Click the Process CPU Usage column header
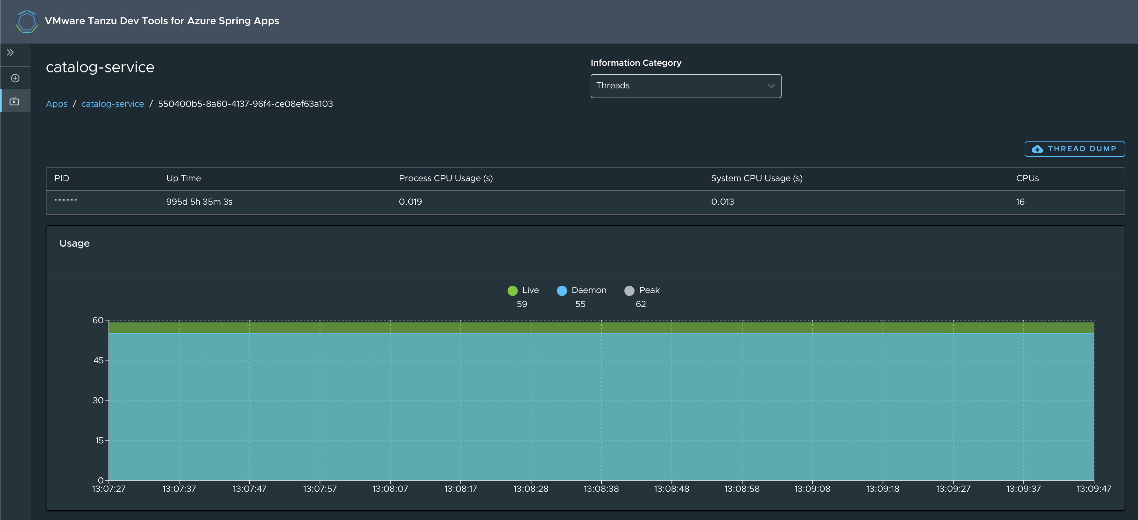This screenshot has width=1138, height=520. tap(445, 178)
